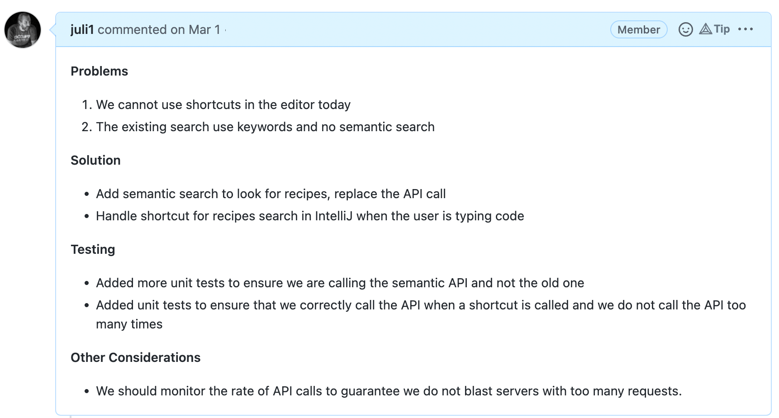Click the IntelliJ shortcut bullet text

tap(310, 216)
